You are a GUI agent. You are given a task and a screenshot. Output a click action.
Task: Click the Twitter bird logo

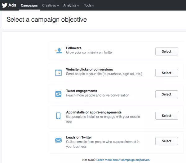[x=5, y=5]
